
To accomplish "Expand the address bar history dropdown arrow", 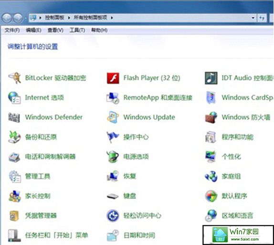I will point(253,18).
